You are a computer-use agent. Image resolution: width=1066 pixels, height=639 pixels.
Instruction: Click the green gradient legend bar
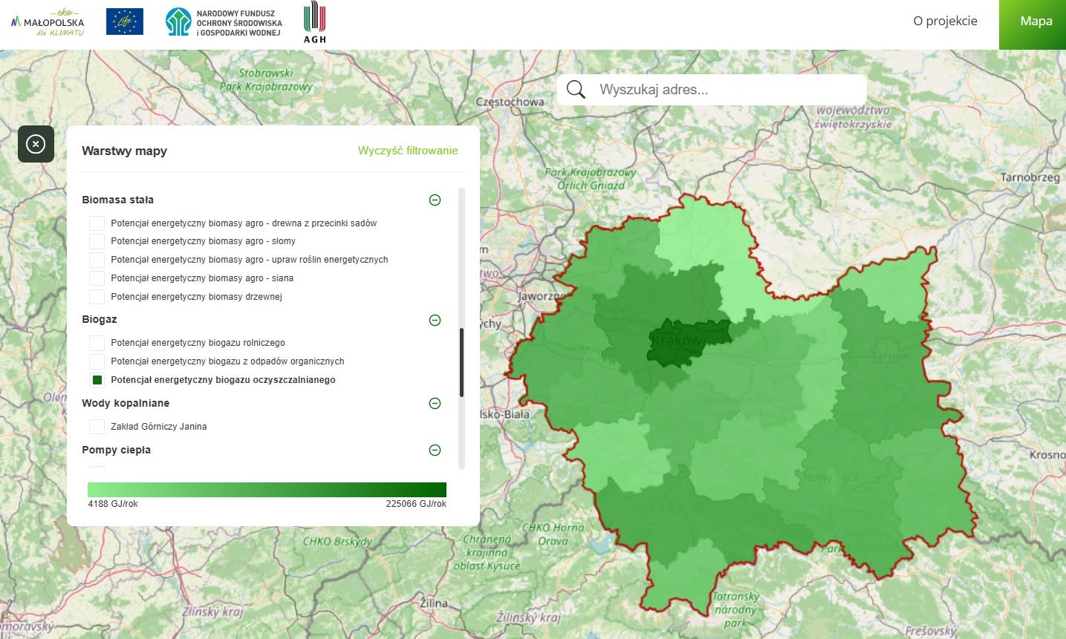point(267,490)
